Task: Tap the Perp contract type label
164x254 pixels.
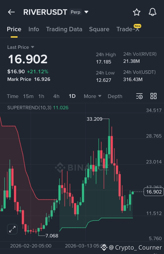Action: [75, 12]
